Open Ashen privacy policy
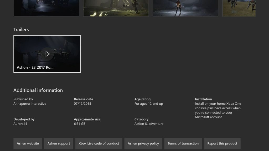 point(143,143)
